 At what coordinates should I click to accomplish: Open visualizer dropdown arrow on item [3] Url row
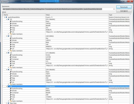(107, 82)
